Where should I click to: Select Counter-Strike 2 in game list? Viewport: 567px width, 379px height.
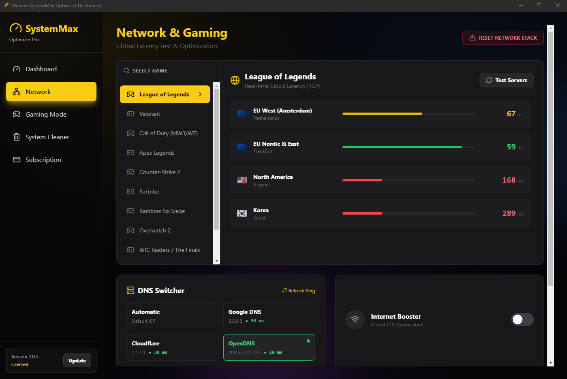click(165, 172)
